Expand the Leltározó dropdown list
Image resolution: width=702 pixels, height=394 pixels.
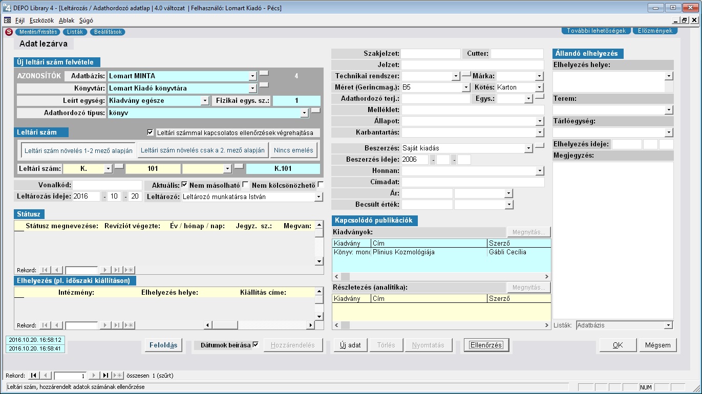(x=319, y=197)
